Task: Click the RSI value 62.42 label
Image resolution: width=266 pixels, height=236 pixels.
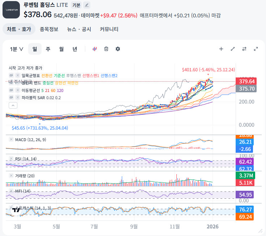Action: [245, 162]
